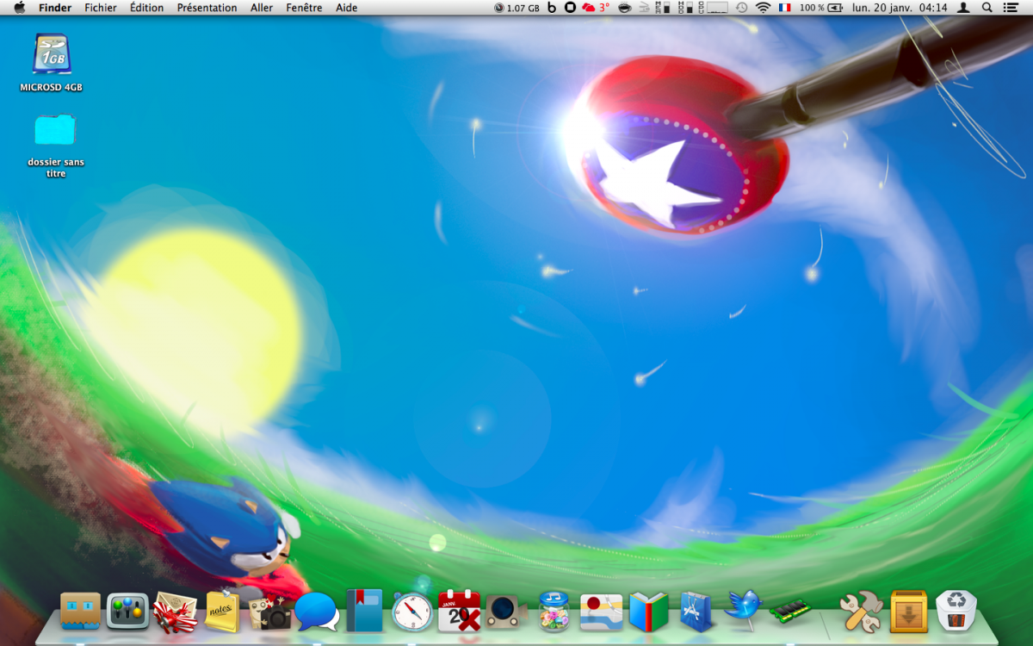
Task: Select the cyan untitled folder icon
Action: (55, 130)
